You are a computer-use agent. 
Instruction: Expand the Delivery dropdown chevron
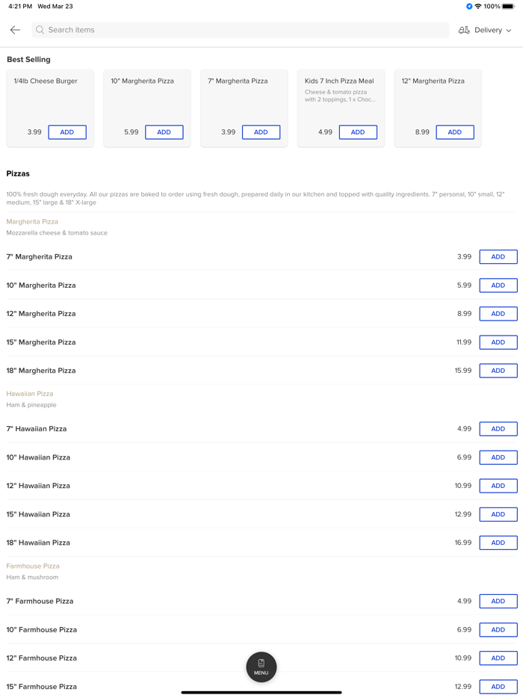[x=510, y=31]
